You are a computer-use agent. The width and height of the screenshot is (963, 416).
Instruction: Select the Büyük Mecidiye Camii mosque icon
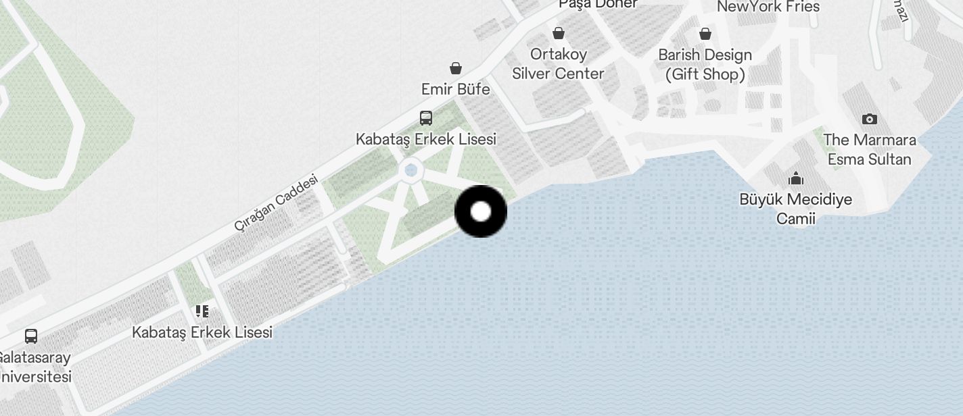point(797,178)
